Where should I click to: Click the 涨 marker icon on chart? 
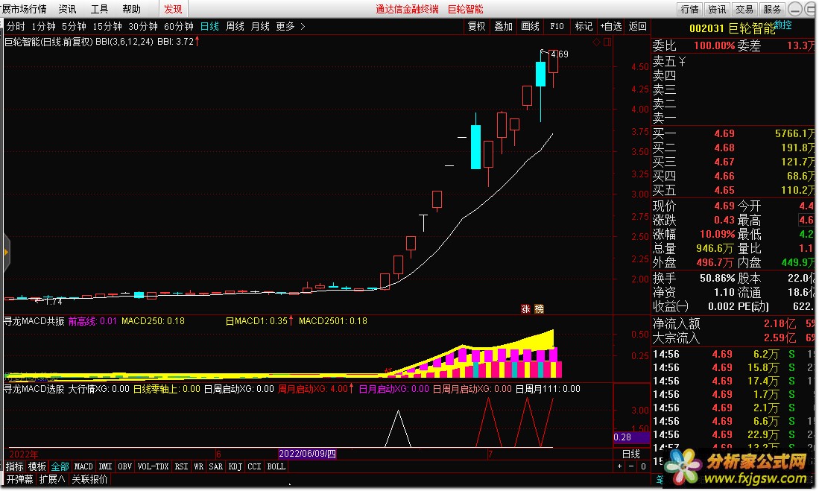(x=525, y=309)
